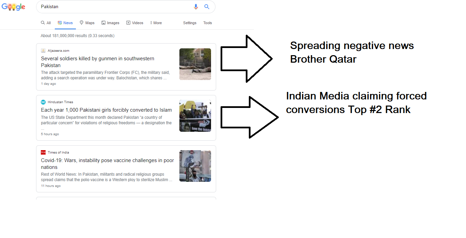Click the Aljazeera.com source favicon
This screenshot has height=238, width=466.
pyautogui.click(x=43, y=50)
